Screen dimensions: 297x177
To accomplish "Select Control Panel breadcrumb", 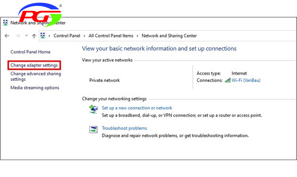I will pos(67,36).
